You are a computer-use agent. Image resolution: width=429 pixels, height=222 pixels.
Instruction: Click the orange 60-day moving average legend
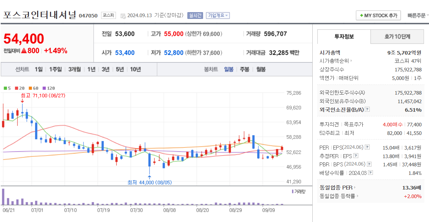pos(34,88)
